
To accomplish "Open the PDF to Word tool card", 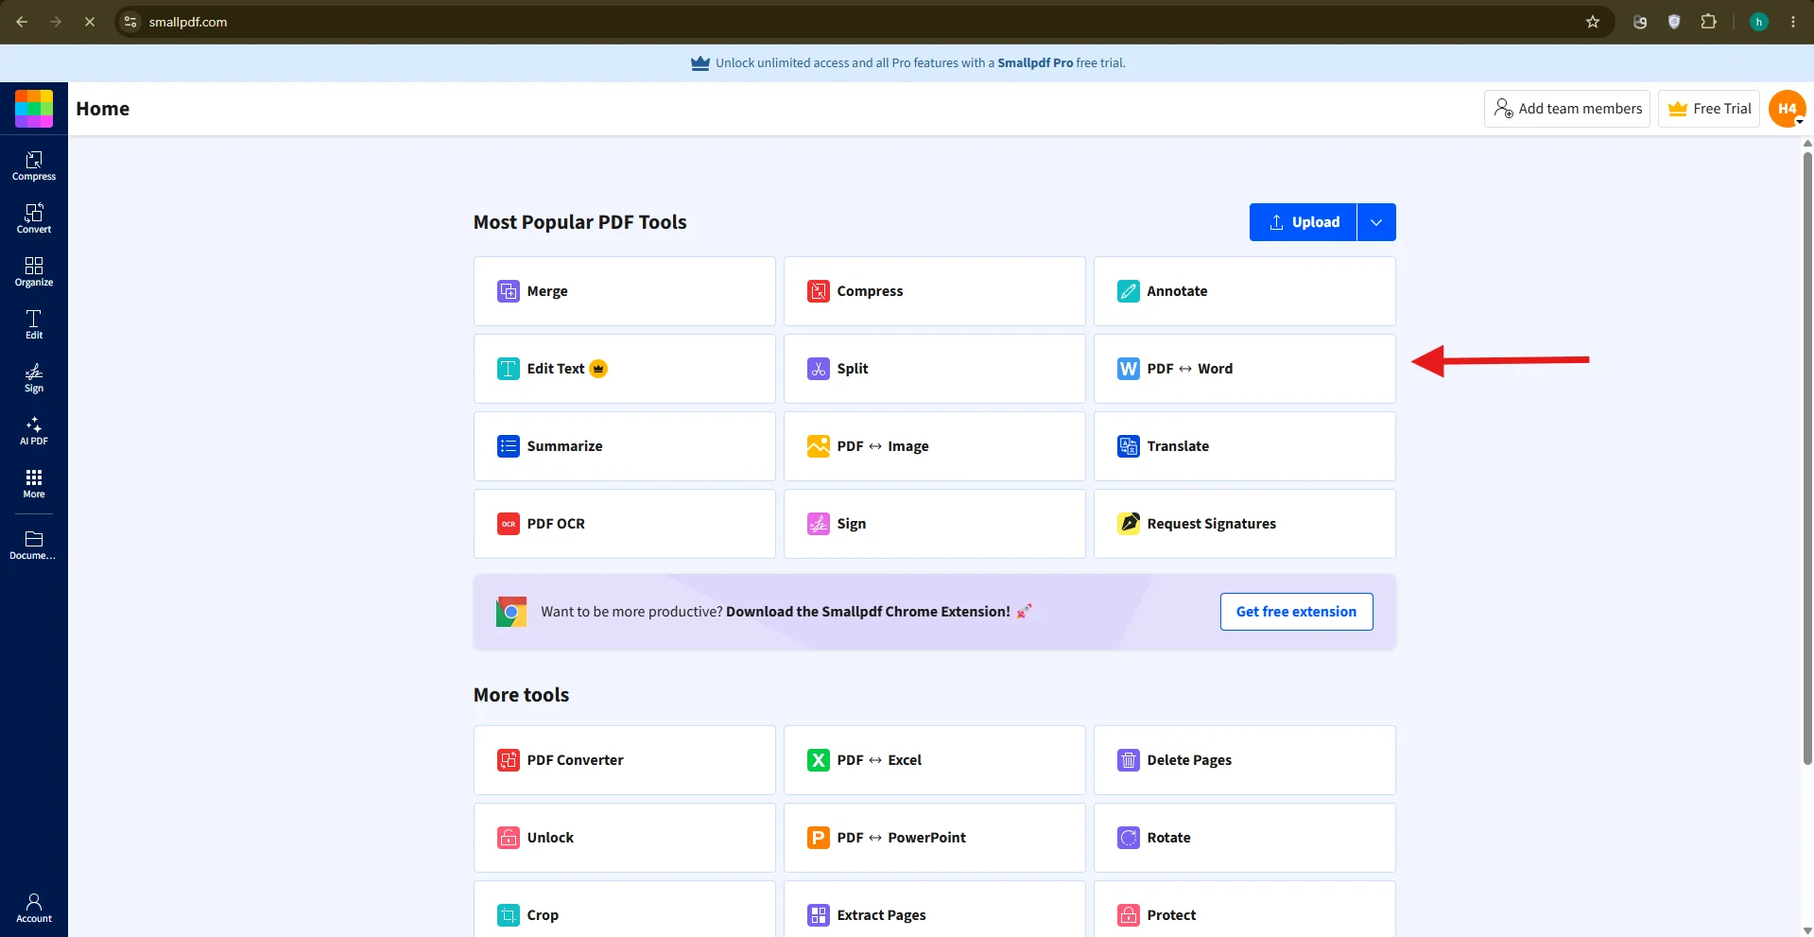I will click(1245, 369).
